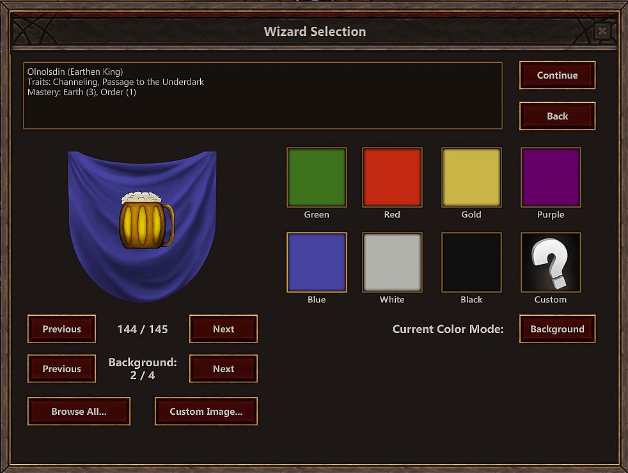Viewport: 628px width, 473px height.
Task: Click the Current Color Mode: label
Action: (x=448, y=329)
